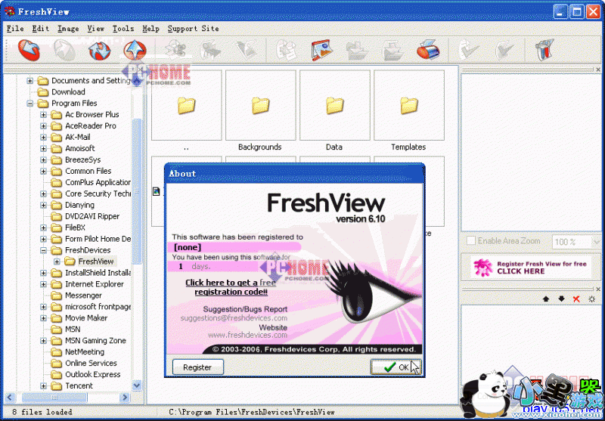Remove item with the red X icon
The height and width of the screenshot is (421, 605).
click(x=576, y=299)
